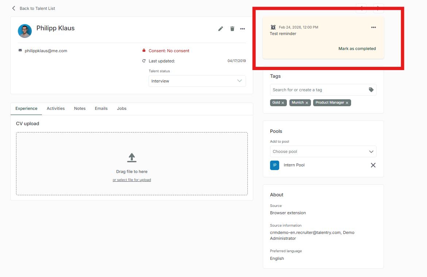
Task: Click Mark as completed on reminder
Action: tap(357, 49)
